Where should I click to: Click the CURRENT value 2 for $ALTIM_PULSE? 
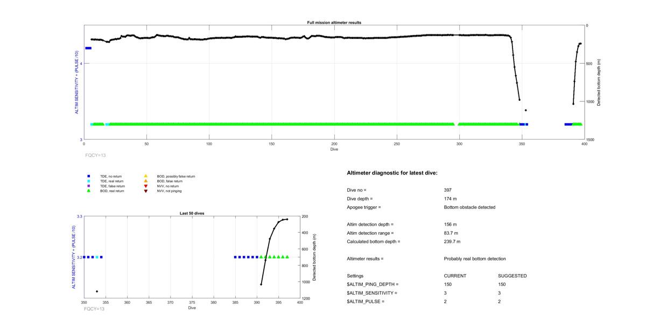point(446,302)
